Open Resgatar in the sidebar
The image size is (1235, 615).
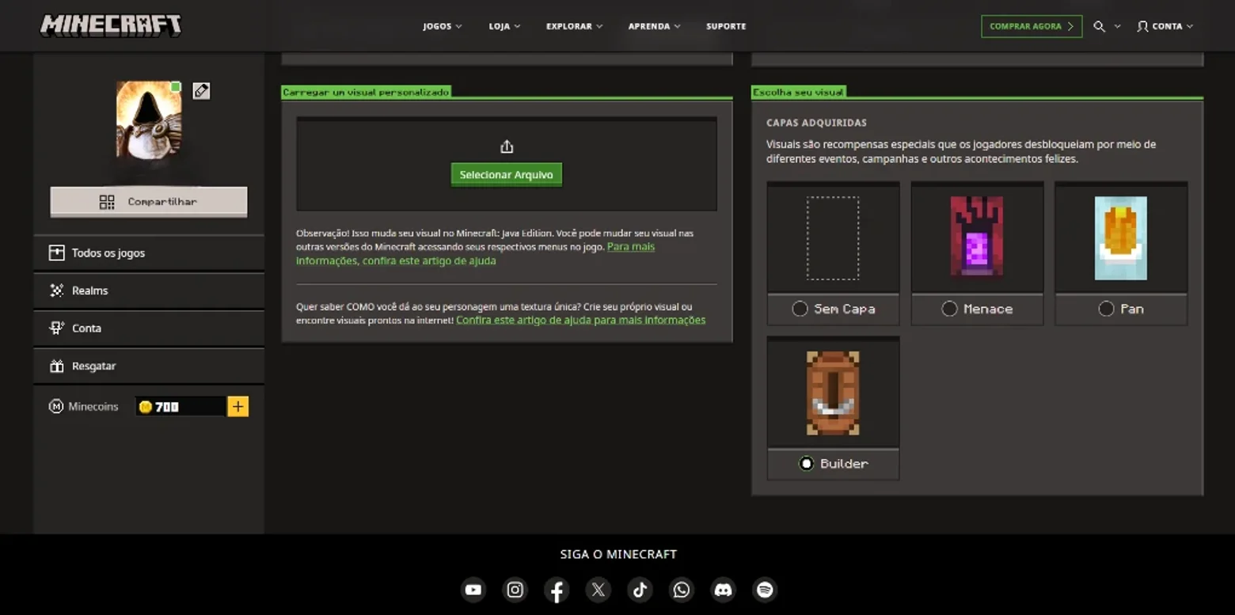(x=149, y=366)
